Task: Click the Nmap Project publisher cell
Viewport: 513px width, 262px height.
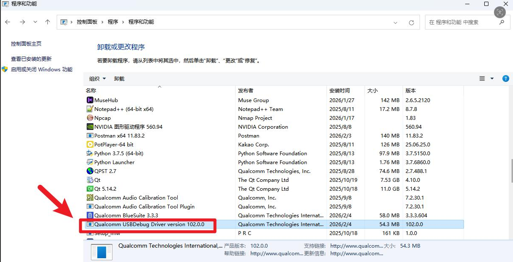Action: [255, 118]
